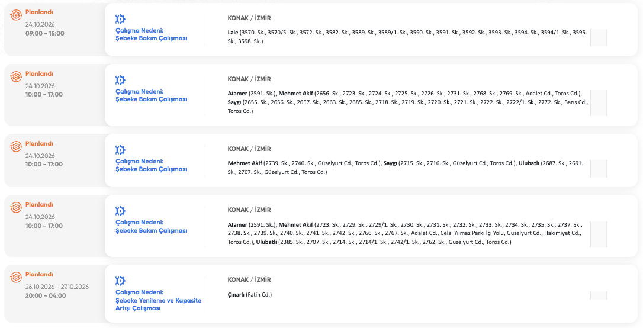This screenshot has width=643, height=328.
Task: Click the blue wrench icon in the Lale card
Action: [120, 19]
